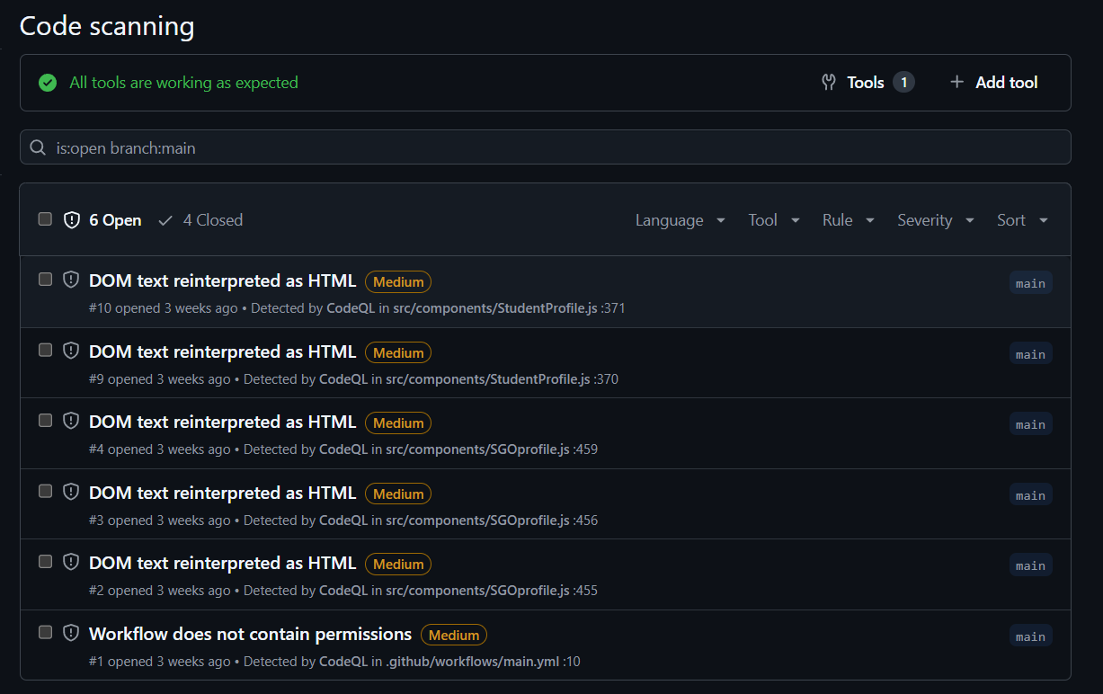Check the box for alert #9
Viewport: 1103px width, 694px height.
coord(45,351)
